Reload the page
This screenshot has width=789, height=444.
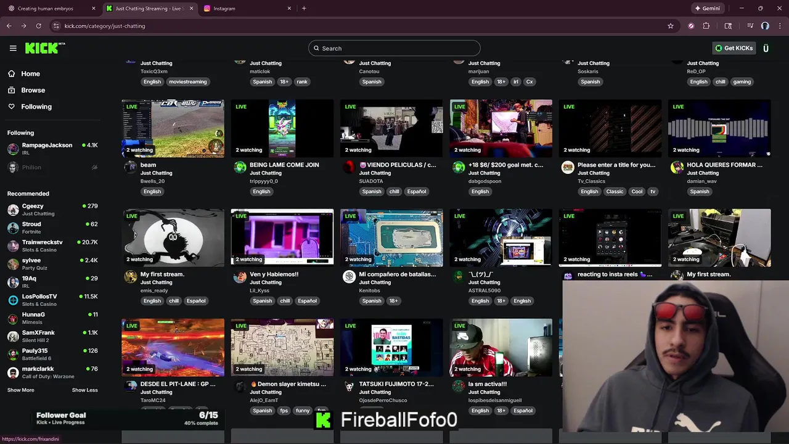coord(38,26)
